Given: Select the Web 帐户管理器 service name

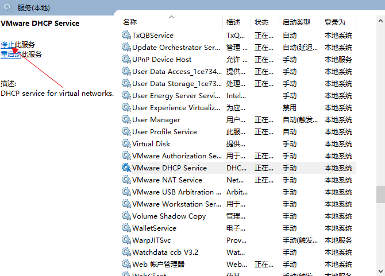Looking at the screenshot, I should click(x=158, y=264).
